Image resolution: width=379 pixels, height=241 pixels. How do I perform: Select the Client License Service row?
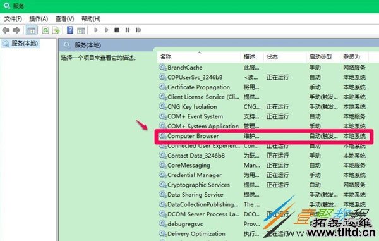click(263, 97)
